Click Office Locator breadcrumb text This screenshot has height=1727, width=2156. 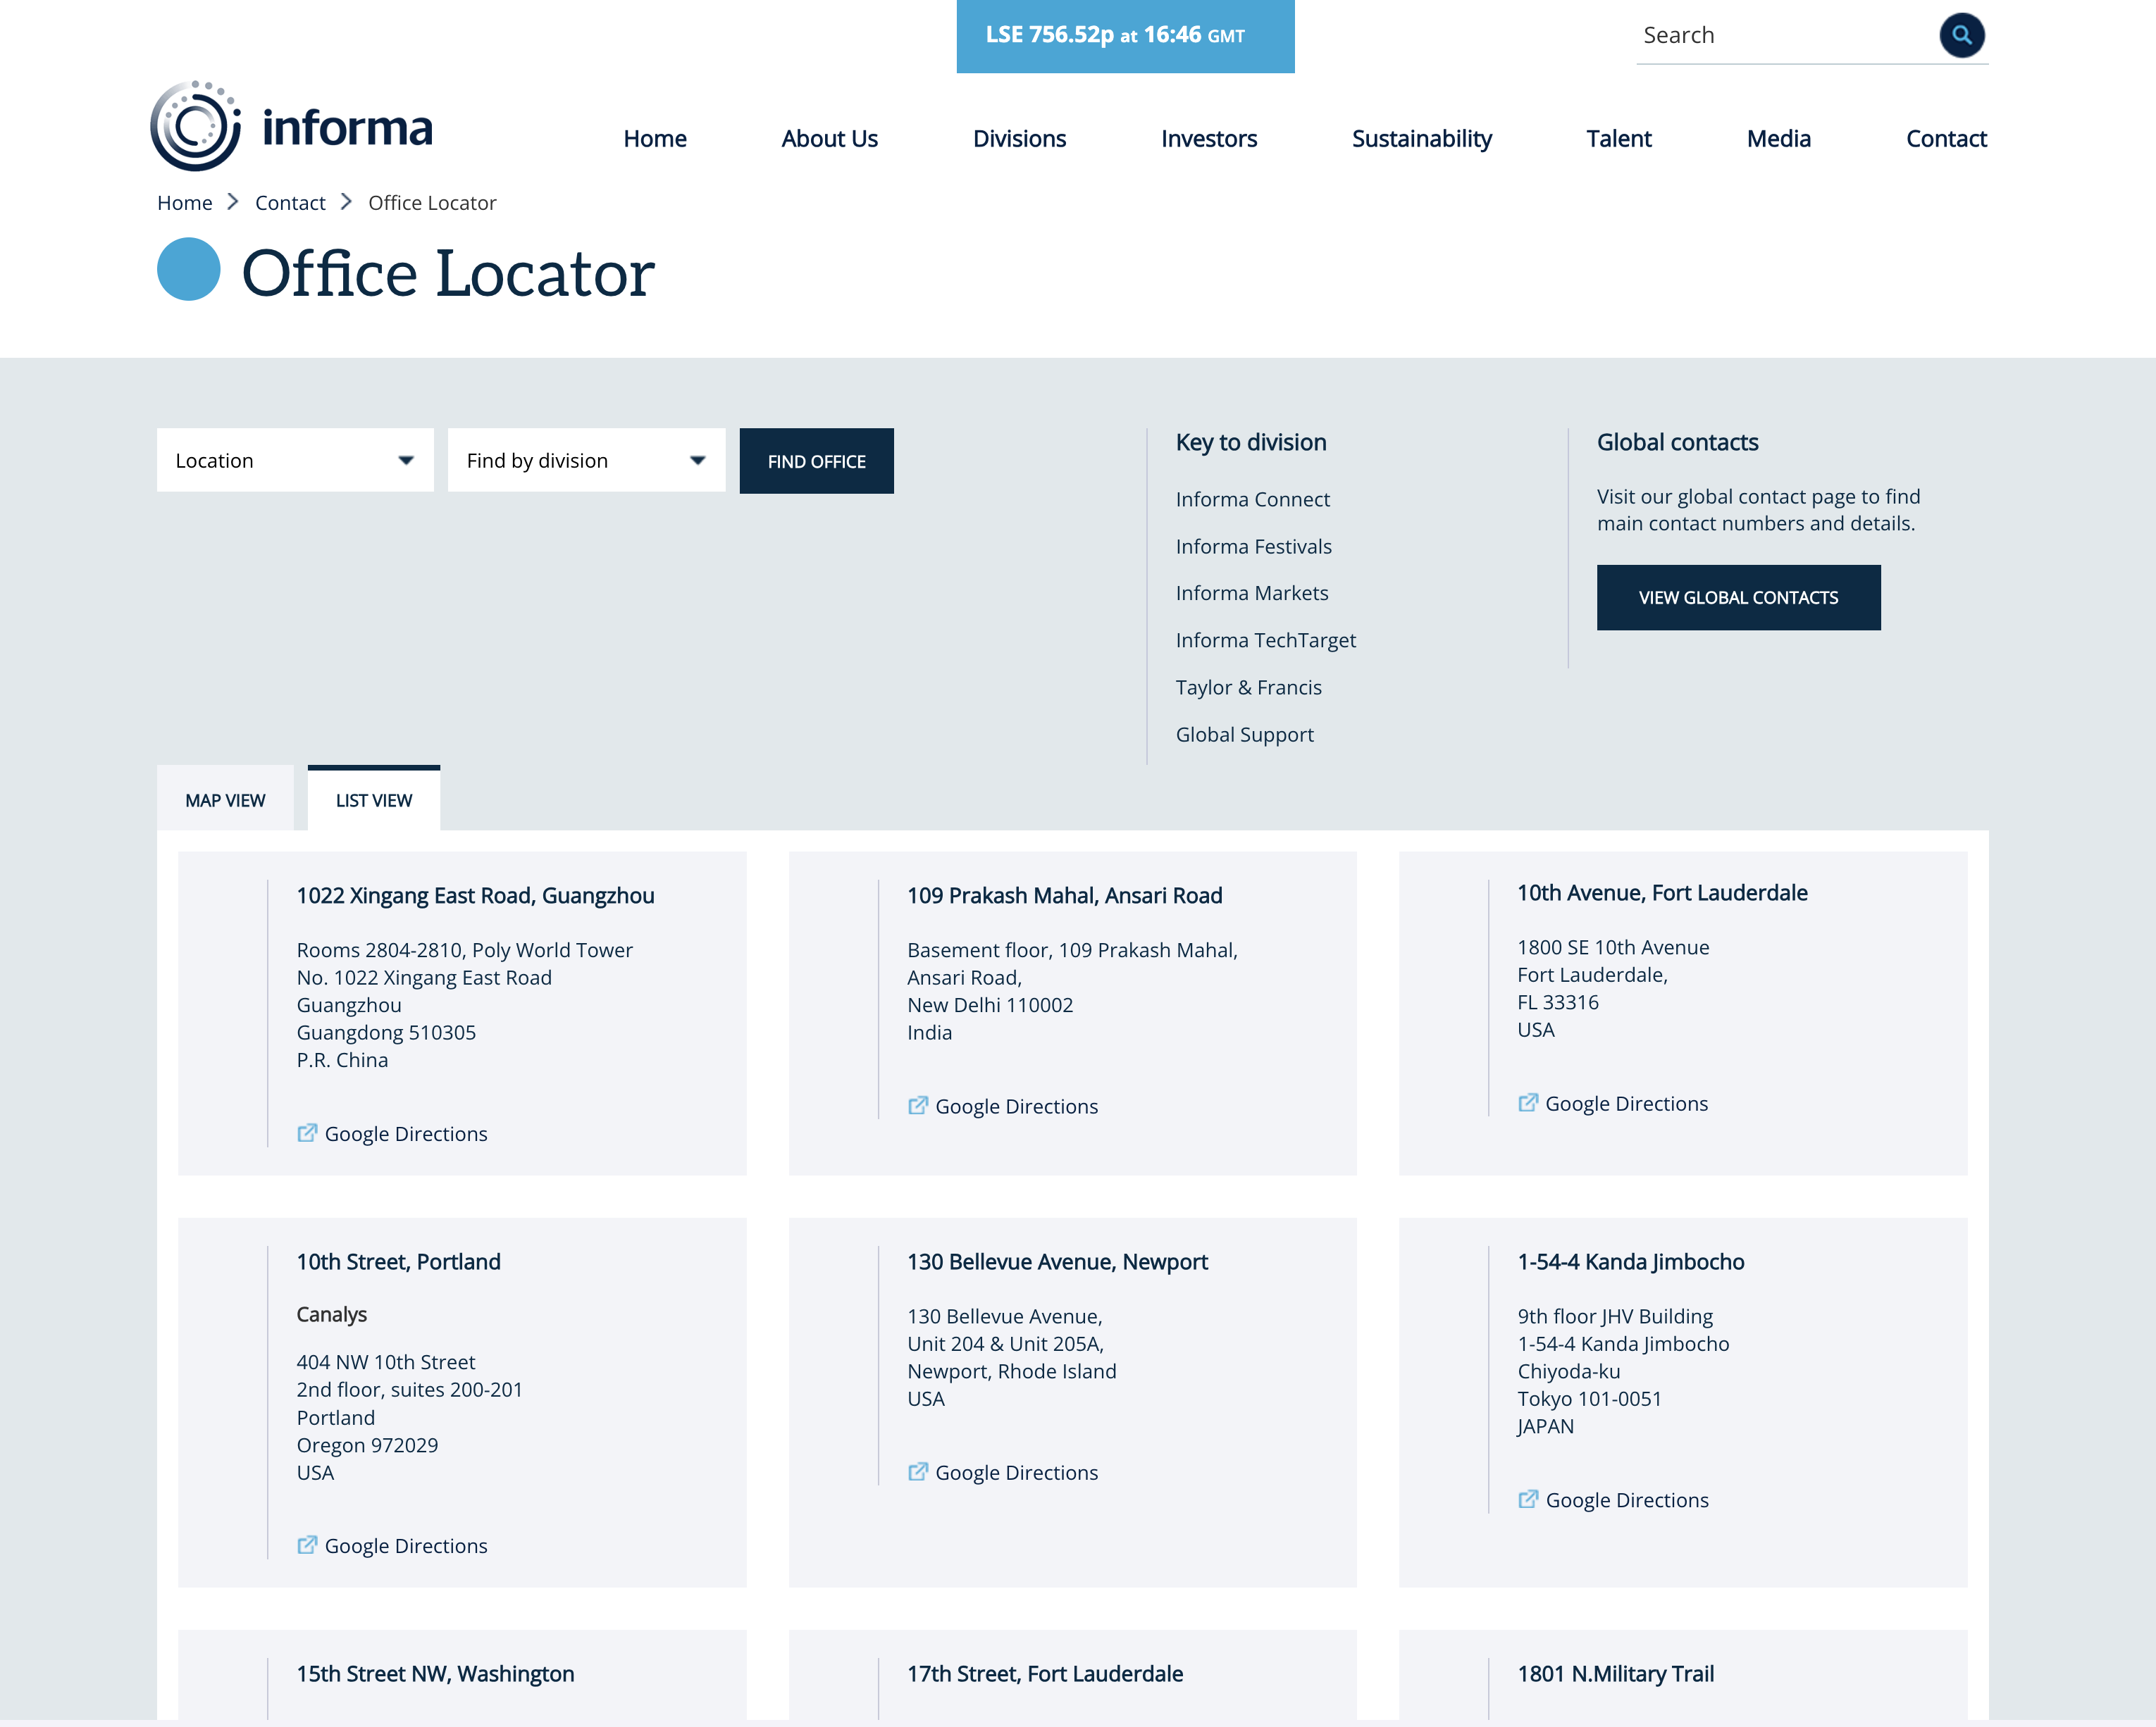pos(432,203)
